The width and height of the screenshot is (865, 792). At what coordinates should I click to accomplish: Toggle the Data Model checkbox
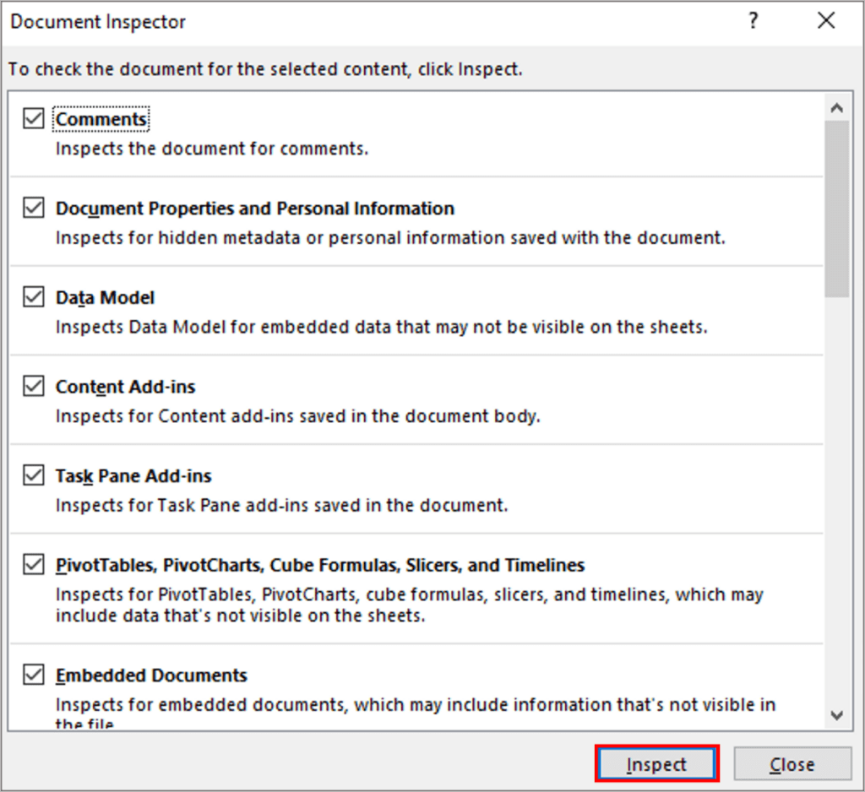(33, 297)
